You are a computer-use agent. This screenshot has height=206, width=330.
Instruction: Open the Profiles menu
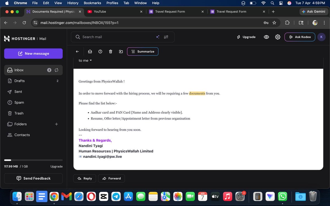click(112, 3)
